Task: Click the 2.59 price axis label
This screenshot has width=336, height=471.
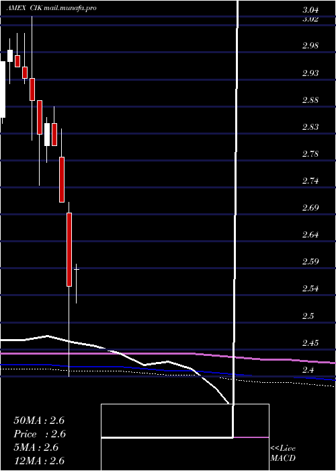Action: (x=310, y=261)
